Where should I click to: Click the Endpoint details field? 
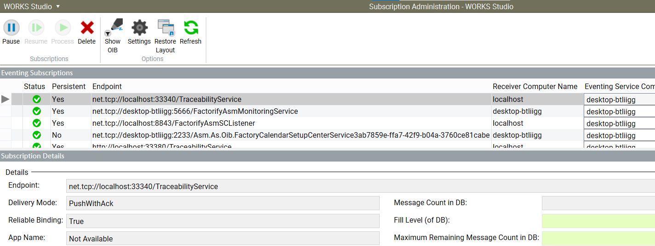pyautogui.click(x=360, y=186)
